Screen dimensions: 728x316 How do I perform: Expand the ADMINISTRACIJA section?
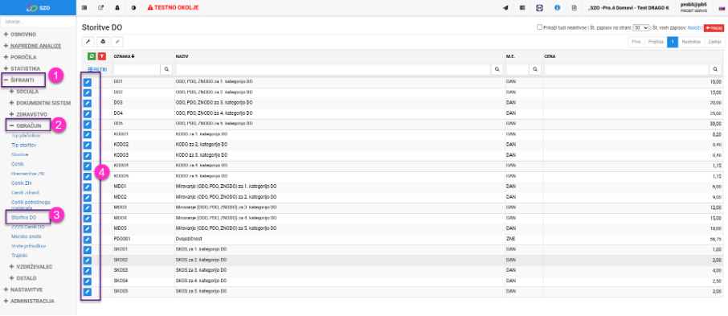pyautogui.click(x=29, y=302)
